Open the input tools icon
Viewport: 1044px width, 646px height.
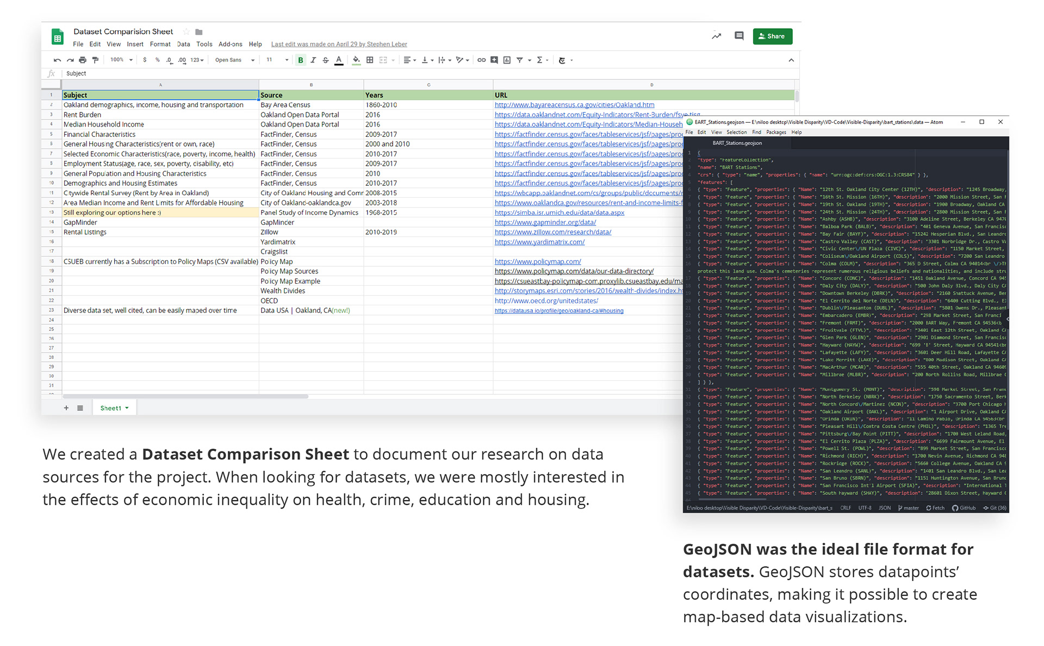pyautogui.click(x=563, y=60)
